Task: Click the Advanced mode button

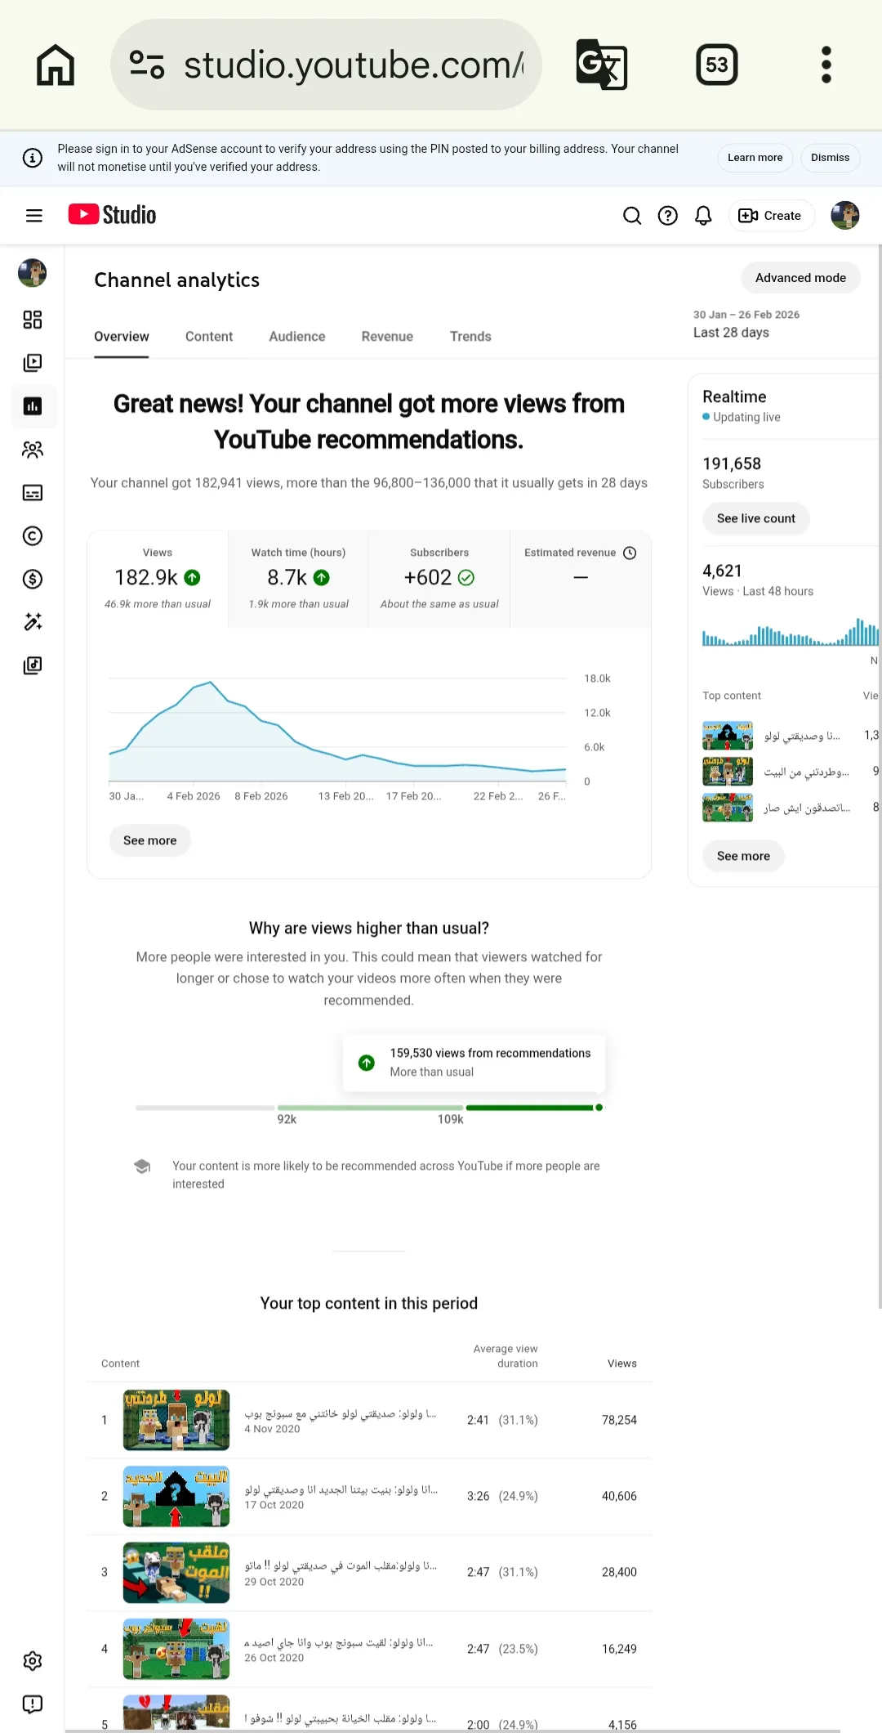Action: point(800,278)
